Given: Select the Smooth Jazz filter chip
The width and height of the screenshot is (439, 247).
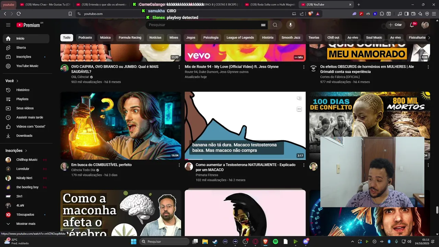Looking at the screenshot, I should pos(291,38).
